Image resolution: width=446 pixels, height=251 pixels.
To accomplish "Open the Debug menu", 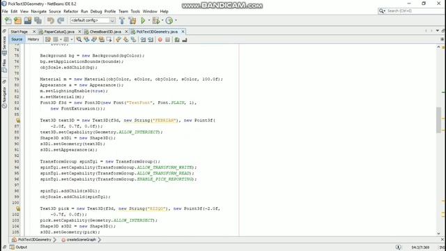I will click(x=96, y=11).
